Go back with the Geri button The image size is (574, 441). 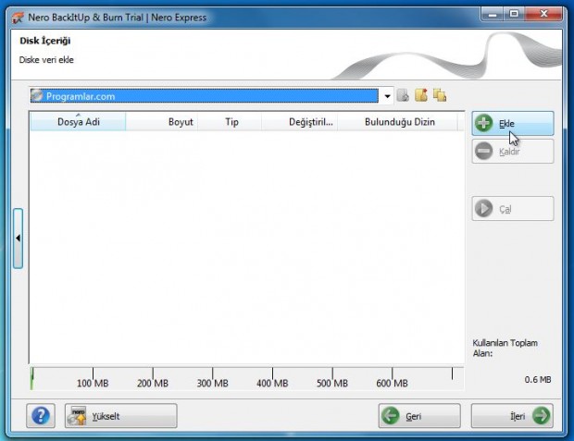[x=419, y=416]
